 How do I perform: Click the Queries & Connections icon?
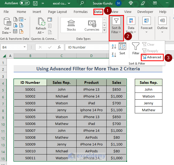(50, 20)
